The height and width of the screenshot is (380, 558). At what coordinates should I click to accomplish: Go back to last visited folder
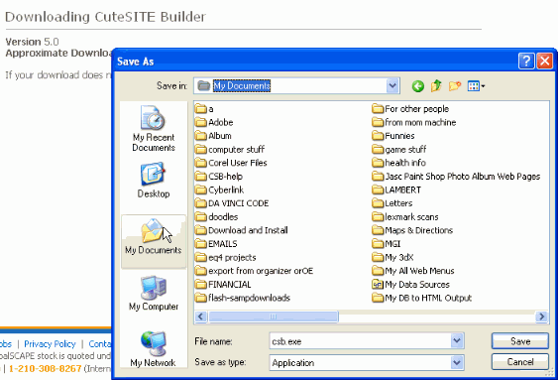click(418, 86)
